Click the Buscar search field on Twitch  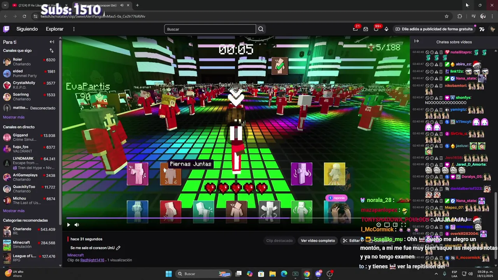pos(210,29)
